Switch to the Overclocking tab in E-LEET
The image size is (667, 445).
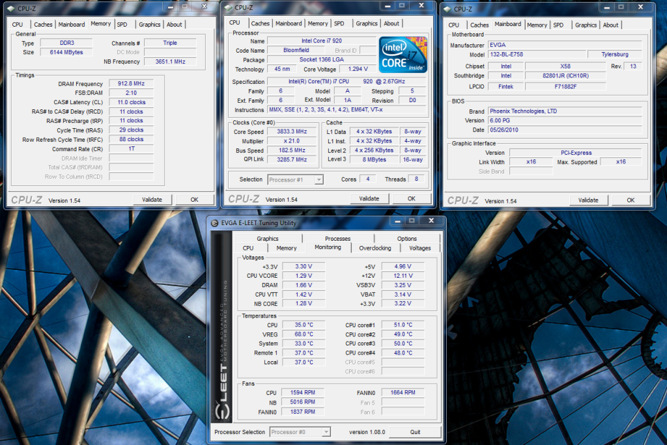pos(375,248)
